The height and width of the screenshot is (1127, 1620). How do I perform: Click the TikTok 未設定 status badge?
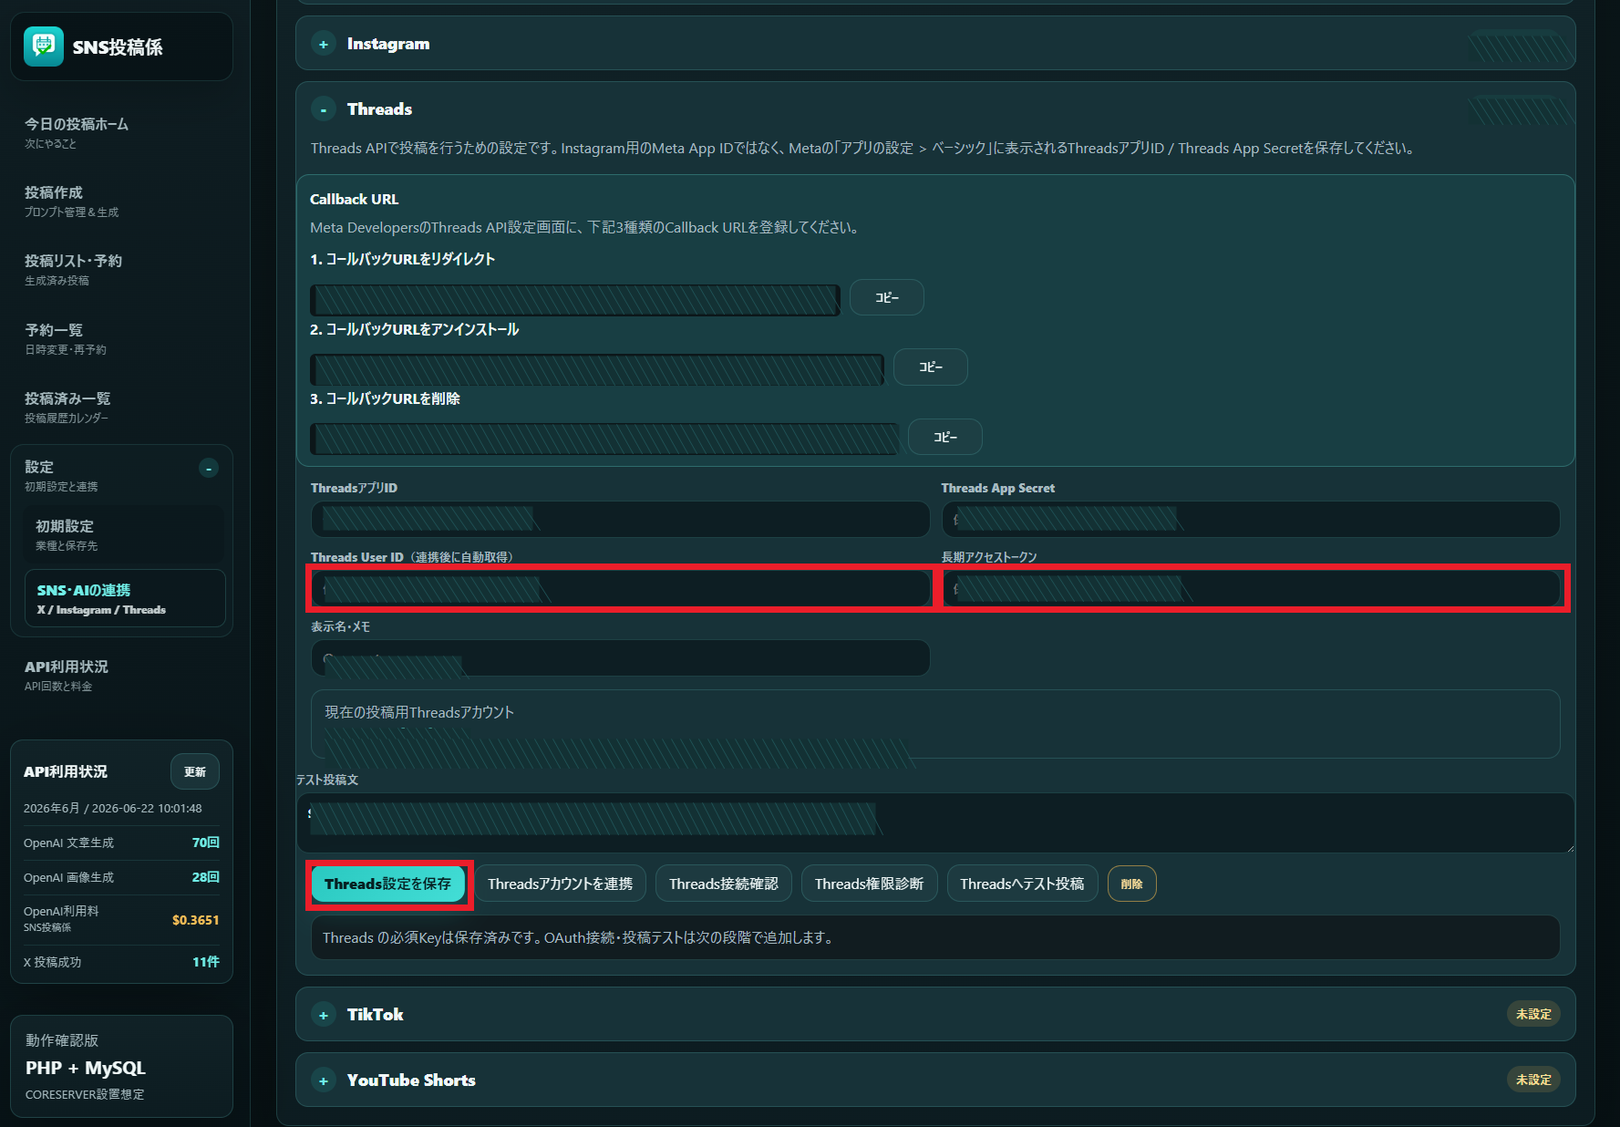coord(1533,1014)
